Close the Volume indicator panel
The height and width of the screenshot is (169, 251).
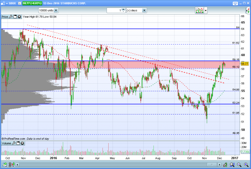(x=23, y=143)
